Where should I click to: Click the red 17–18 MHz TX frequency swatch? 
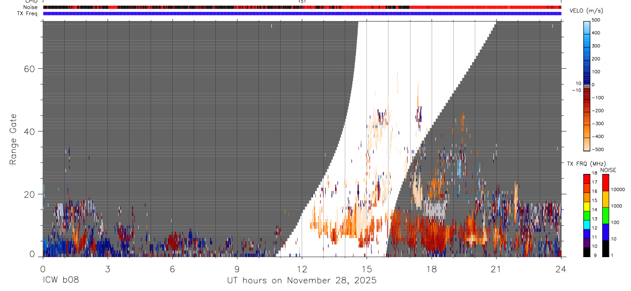tap(587, 179)
